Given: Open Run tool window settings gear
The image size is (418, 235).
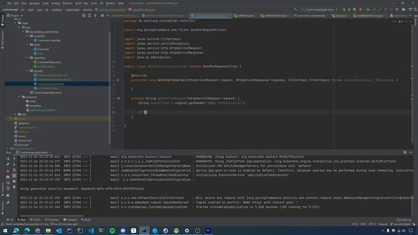Looking at the screenshot, I should coord(405,152).
